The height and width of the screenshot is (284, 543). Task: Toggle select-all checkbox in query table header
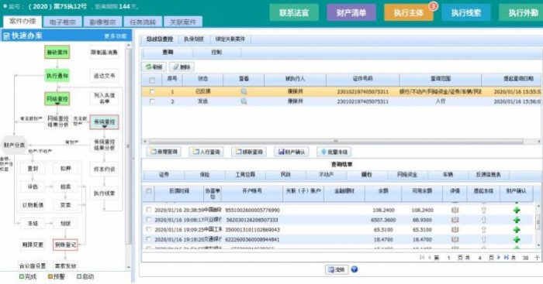click(x=152, y=80)
